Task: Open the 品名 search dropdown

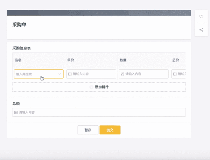Action: point(35,74)
